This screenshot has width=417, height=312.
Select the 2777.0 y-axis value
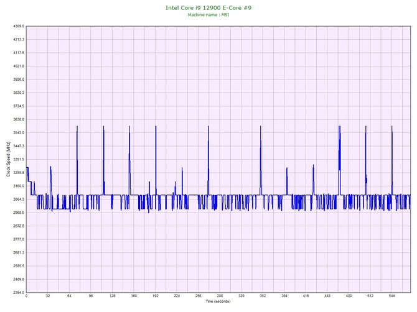click(x=19, y=239)
